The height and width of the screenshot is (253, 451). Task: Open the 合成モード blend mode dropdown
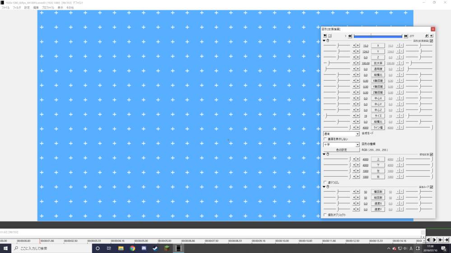(341, 134)
